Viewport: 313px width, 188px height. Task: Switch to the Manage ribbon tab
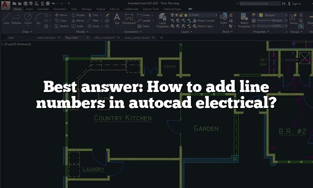87,9
